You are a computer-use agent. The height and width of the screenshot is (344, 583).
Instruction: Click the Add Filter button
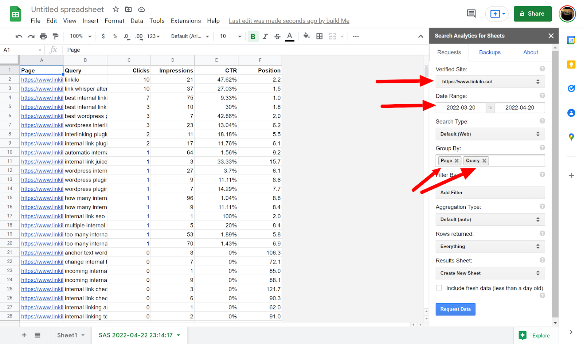tap(490, 193)
